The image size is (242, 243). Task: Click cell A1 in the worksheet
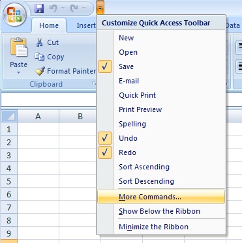[x=38, y=129]
